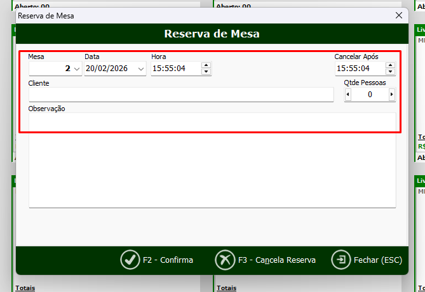Focus the Cliente text field

(x=180, y=95)
